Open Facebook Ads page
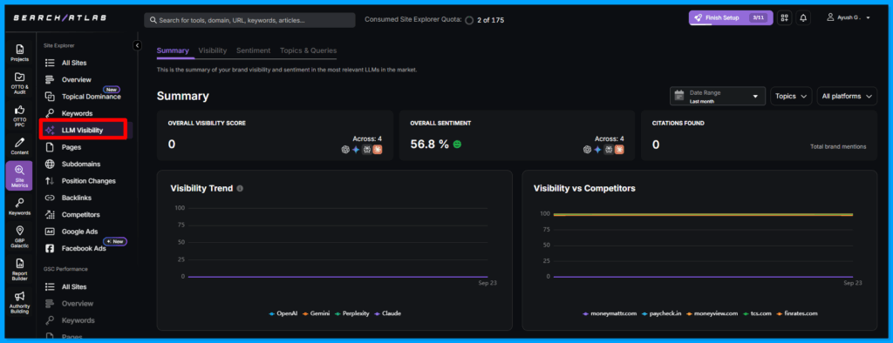The width and height of the screenshot is (893, 343). pos(84,249)
